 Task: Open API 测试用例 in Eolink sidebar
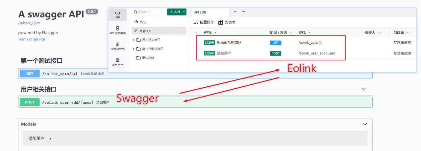tap(117, 31)
